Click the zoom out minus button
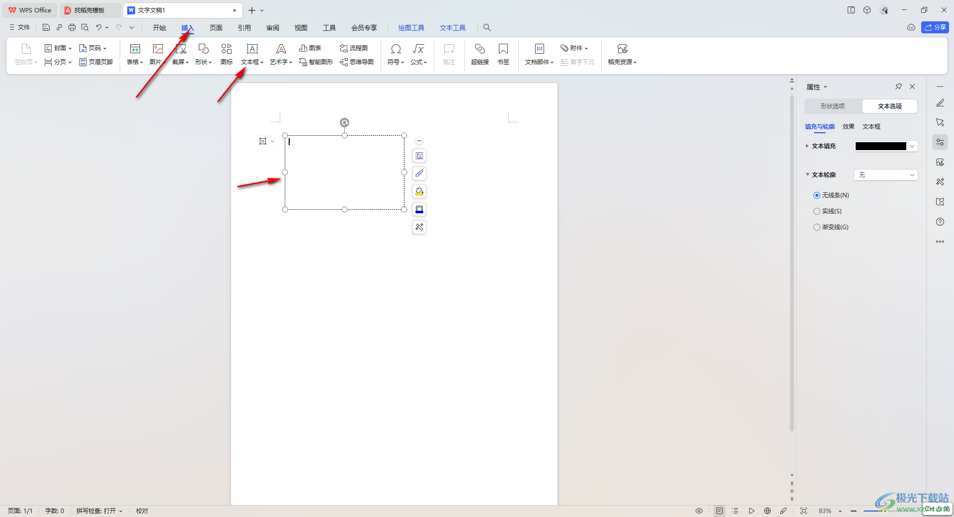 pyautogui.click(x=854, y=511)
